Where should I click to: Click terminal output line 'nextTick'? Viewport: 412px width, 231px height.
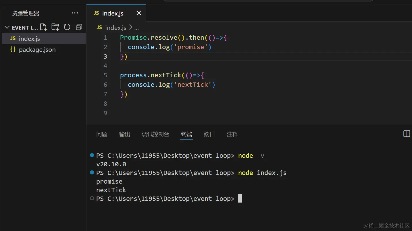[x=111, y=190]
